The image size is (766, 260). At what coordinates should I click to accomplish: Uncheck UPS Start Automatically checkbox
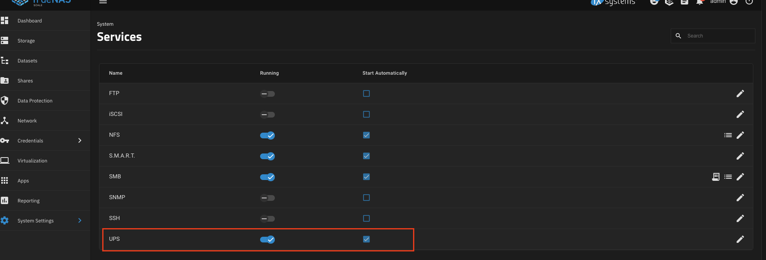coord(366,239)
